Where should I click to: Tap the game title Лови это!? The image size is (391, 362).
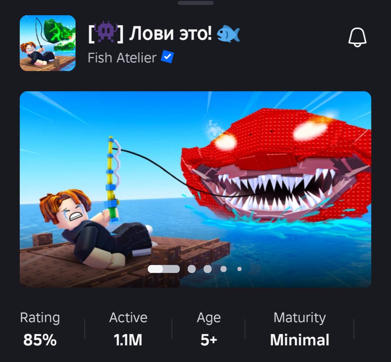[x=171, y=34]
